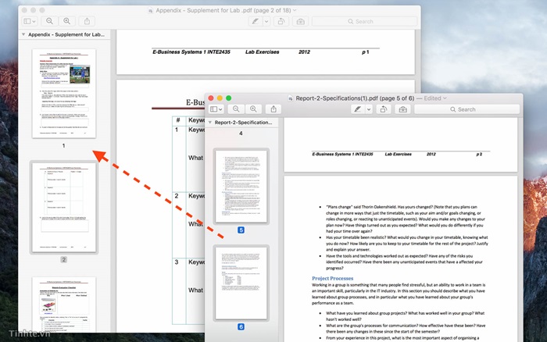The image size is (547, 342).
Task: Collapse Report-2-Specification sidebar disclosure triangle
Action: coord(210,123)
